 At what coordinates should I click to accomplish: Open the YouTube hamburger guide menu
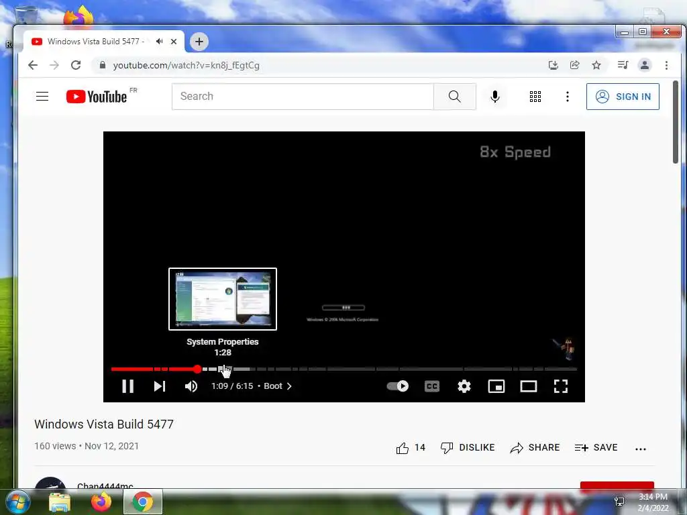(42, 97)
